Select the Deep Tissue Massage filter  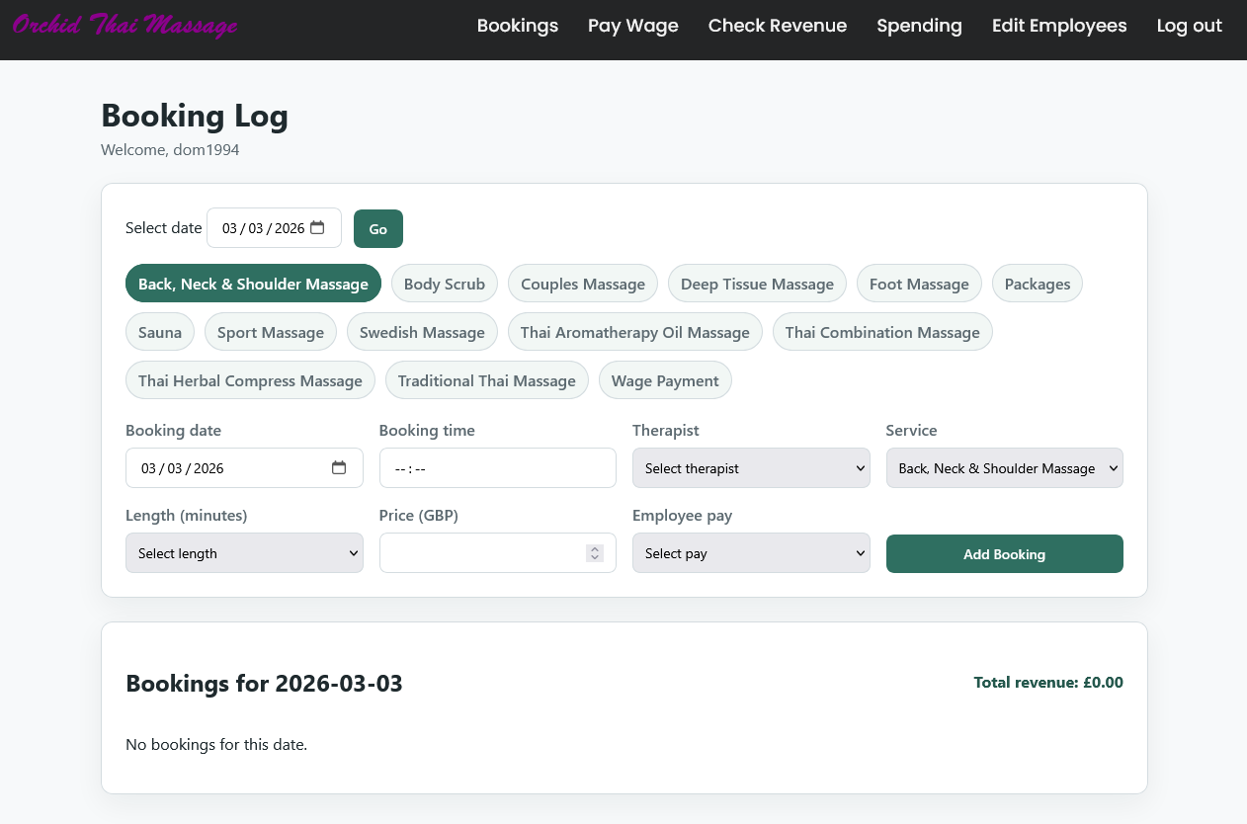coord(757,284)
